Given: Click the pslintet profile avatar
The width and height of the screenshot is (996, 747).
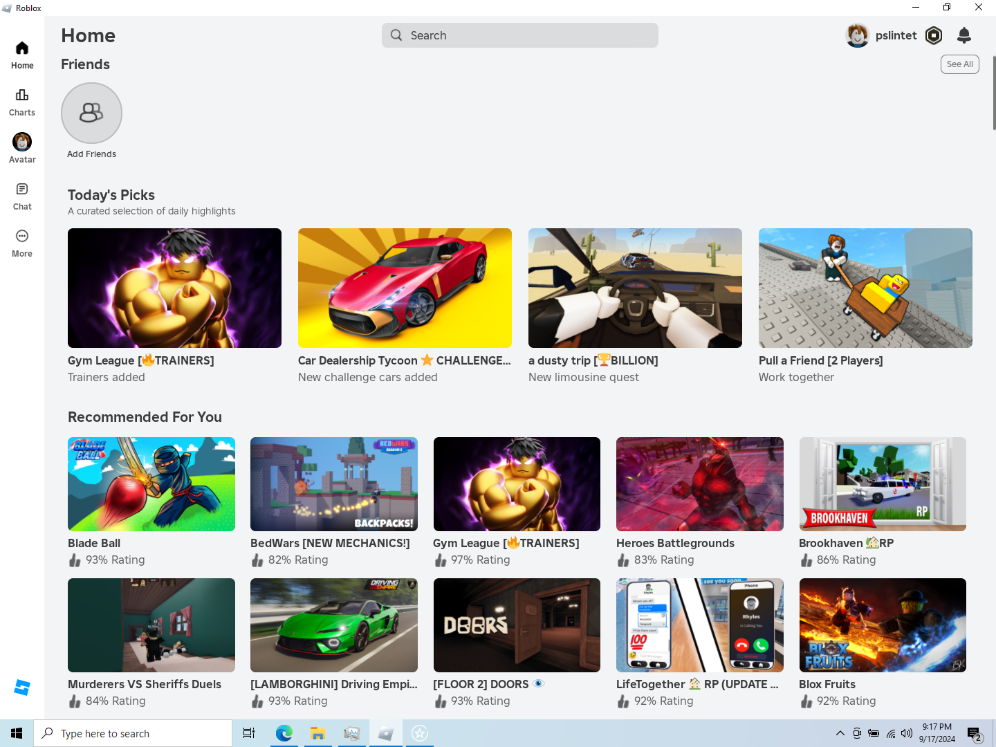Looking at the screenshot, I should (x=858, y=35).
